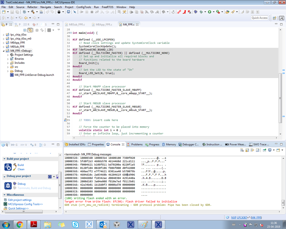Open Chrome from the Windows taskbar
This screenshot has height=229, width=286.
coord(20,224)
